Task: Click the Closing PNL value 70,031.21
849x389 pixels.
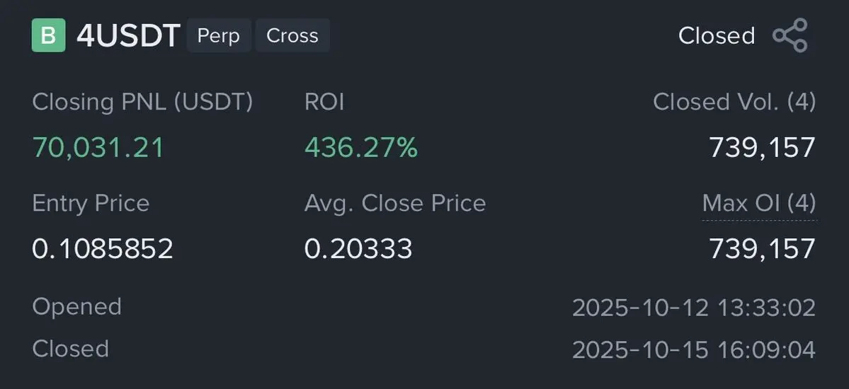Action: pyautogui.click(x=98, y=147)
